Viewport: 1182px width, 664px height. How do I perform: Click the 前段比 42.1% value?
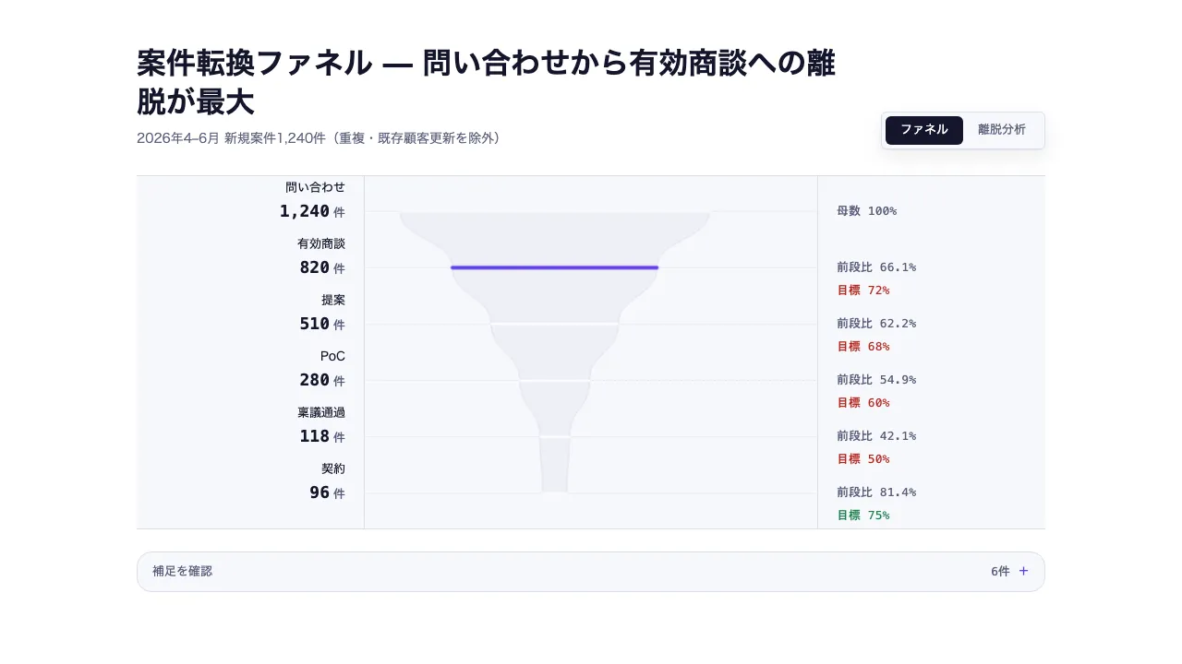[876, 436]
